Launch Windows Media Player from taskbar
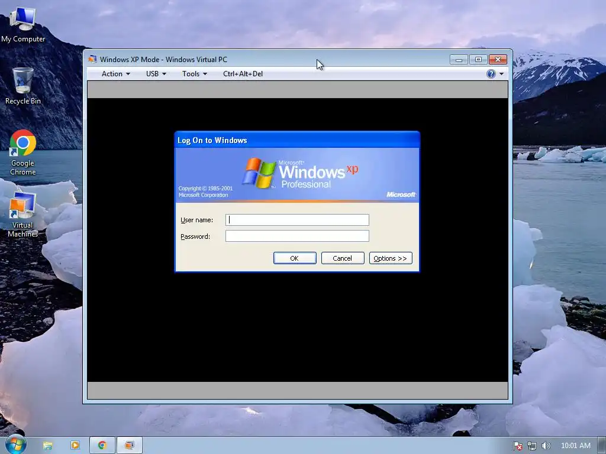The image size is (606, 454). tap(75, 446)
